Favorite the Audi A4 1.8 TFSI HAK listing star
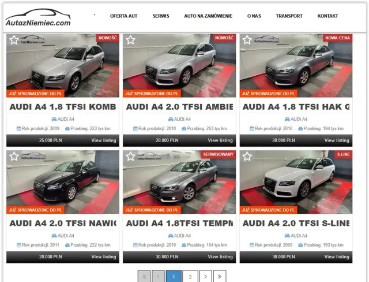This screenshot has width=369, height=282. click(x=247, y=40)
